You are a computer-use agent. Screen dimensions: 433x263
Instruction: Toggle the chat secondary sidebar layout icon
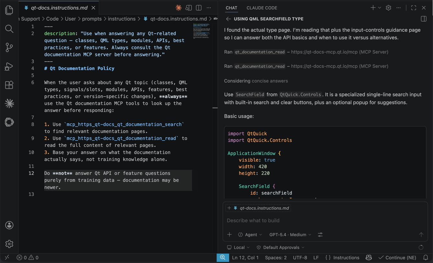(x=424, y=19)
